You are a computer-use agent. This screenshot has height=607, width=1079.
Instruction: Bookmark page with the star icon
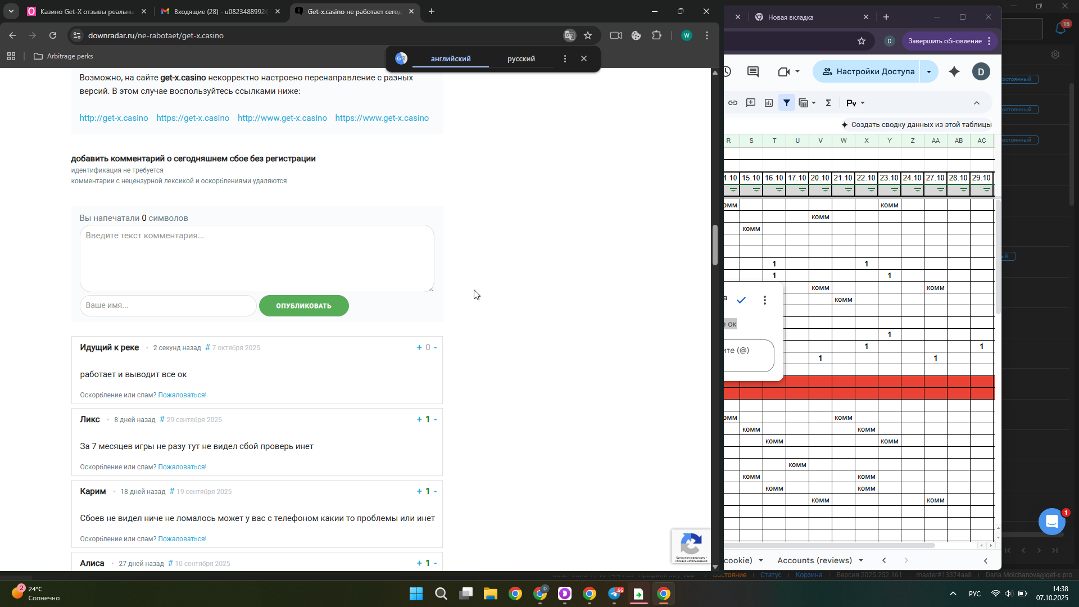588,35
